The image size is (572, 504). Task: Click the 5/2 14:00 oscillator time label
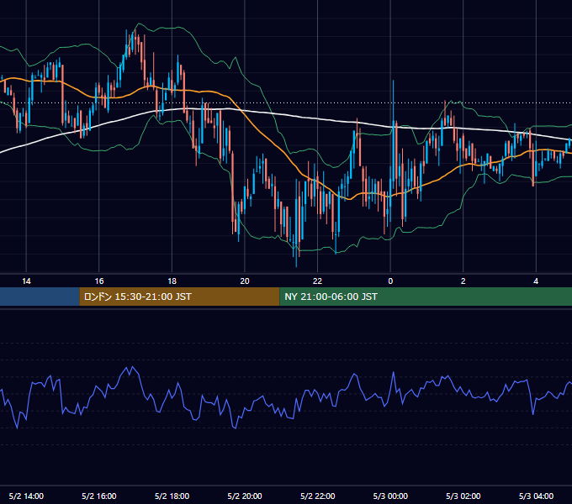tap(26, 496)
